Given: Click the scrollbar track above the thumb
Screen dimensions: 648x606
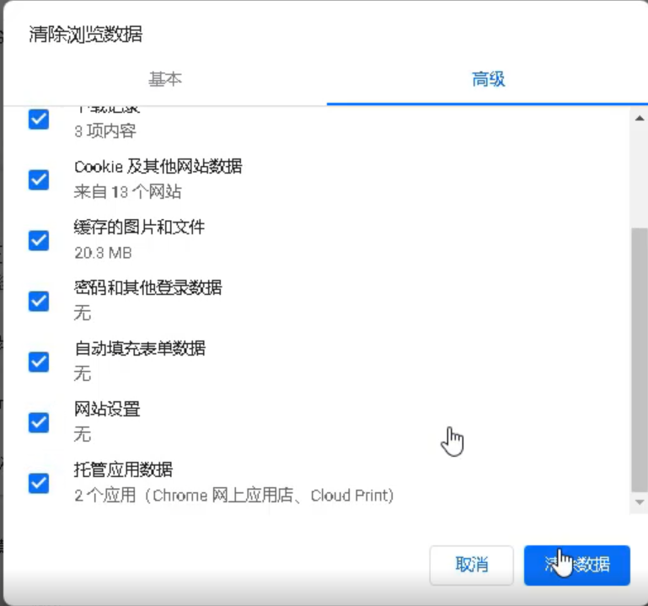Looking at the screenshot, I should [639, 173].
